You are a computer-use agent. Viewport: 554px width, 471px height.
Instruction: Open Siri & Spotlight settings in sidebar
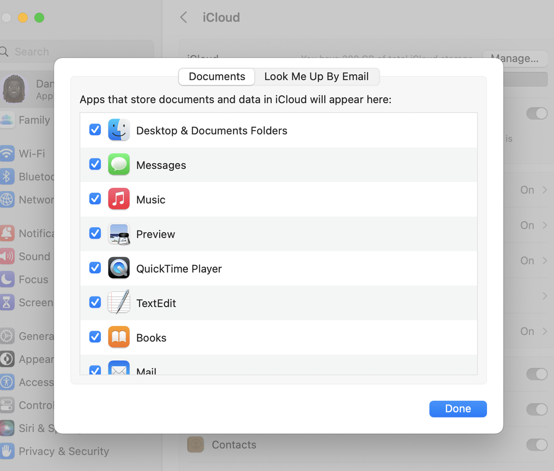point(27,428)
